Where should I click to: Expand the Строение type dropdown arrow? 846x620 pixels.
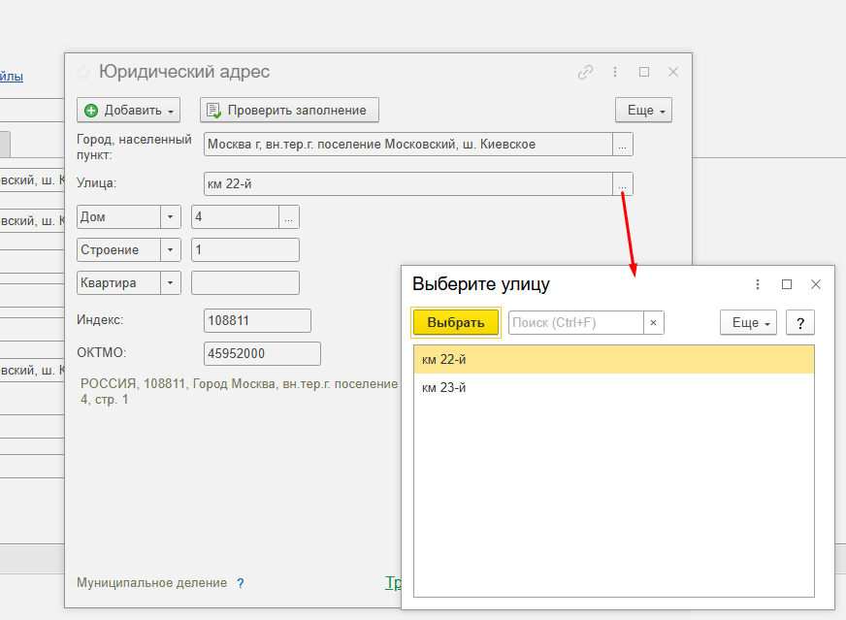171,250
